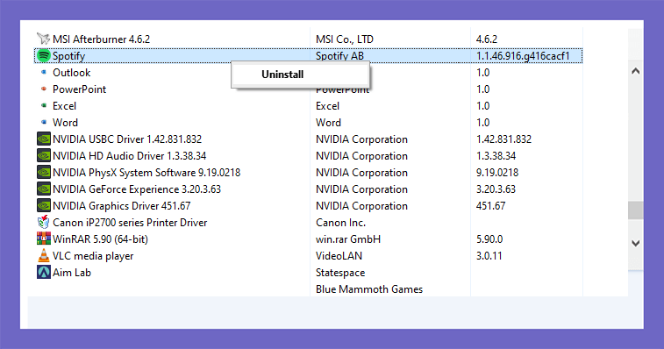This screenshot has width=664, height=349.
Task: Select NVIDIA GeForce Experience 3.20.3.63 name
Action: tap(137, 189)
